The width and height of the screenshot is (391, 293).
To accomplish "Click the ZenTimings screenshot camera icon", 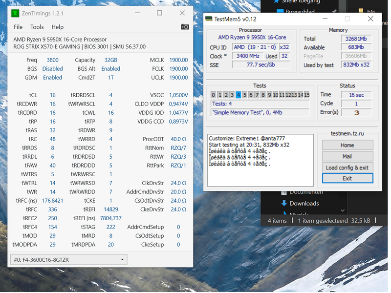I will point(185,27).
